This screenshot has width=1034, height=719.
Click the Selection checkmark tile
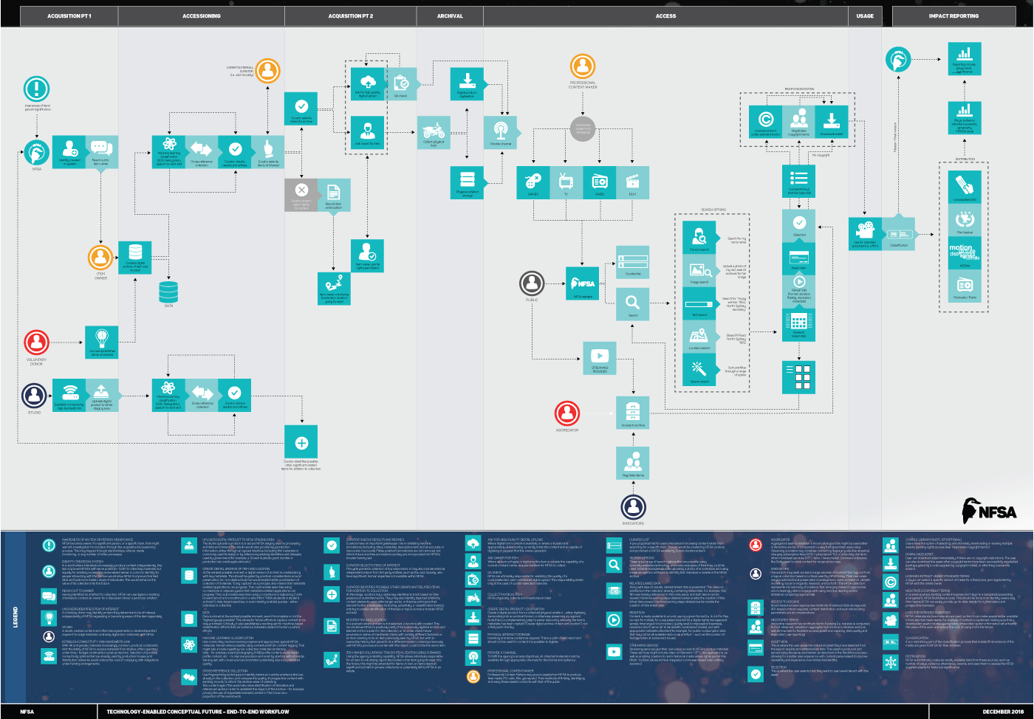[799, 223]
